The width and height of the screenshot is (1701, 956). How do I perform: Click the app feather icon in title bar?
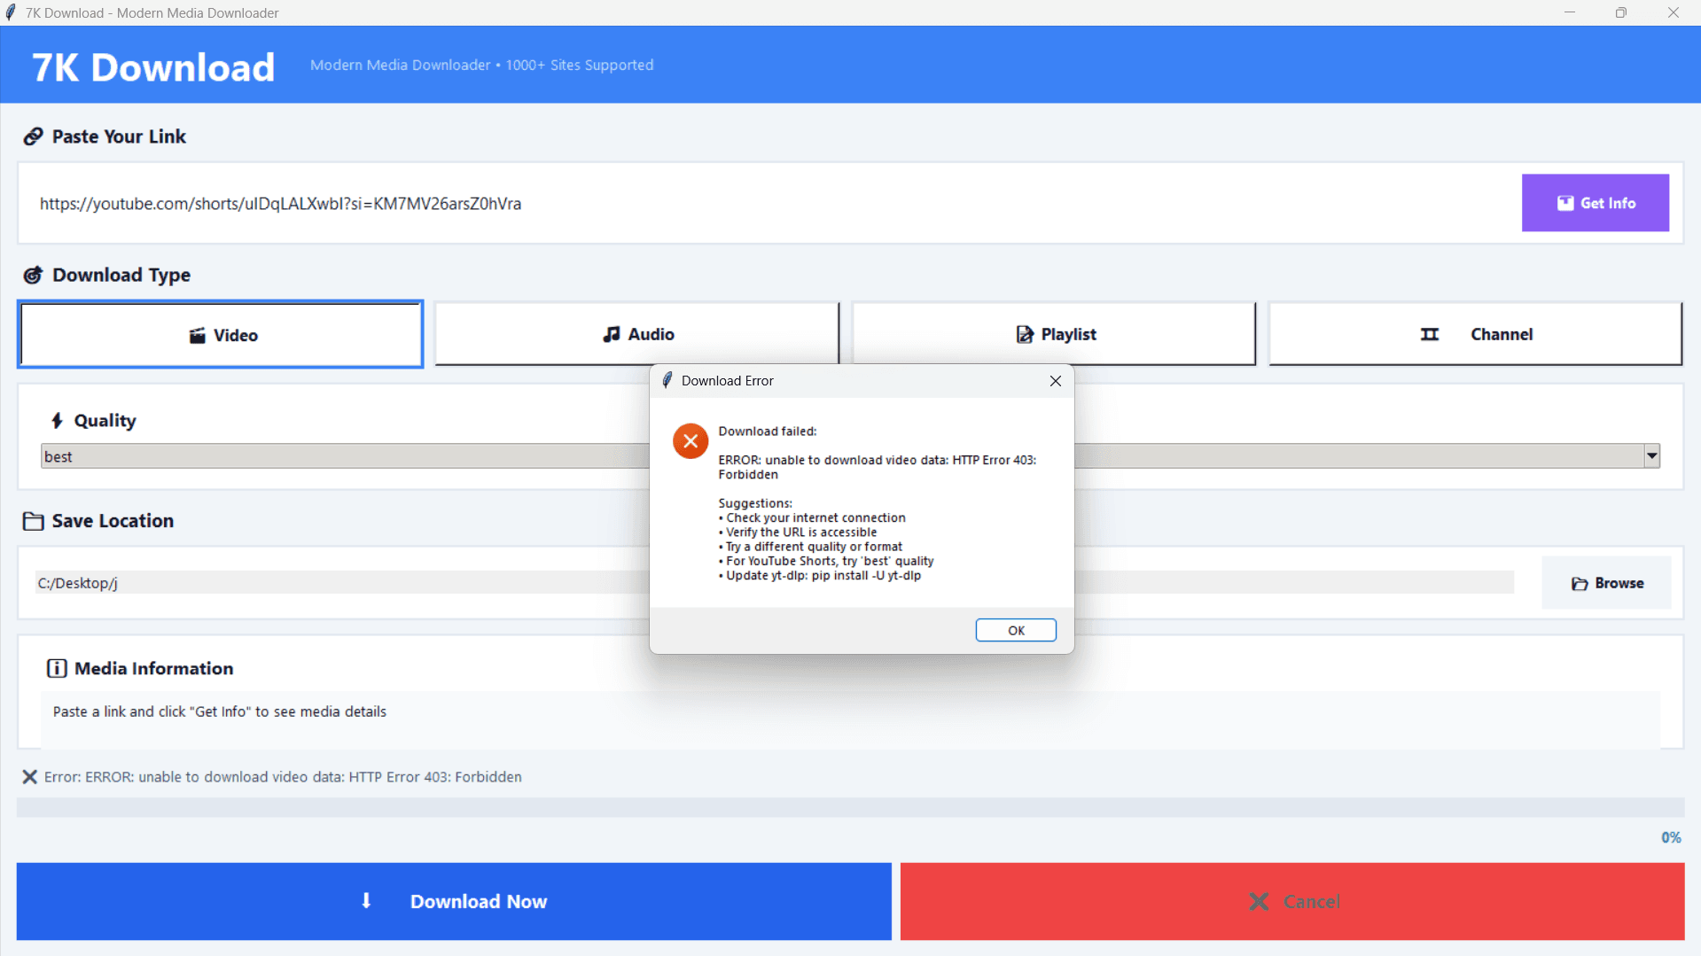tap(11, 12)
